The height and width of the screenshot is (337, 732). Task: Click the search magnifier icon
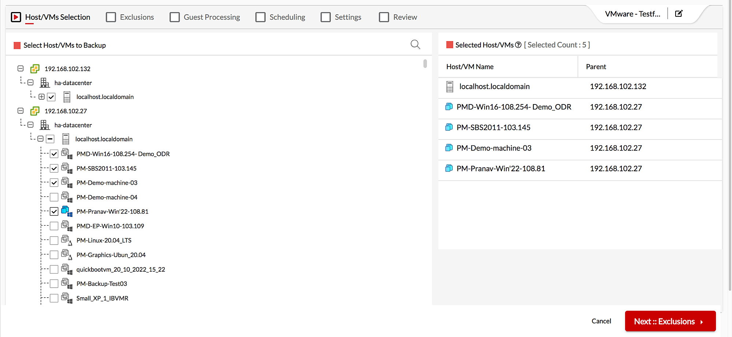click(415, 45)
